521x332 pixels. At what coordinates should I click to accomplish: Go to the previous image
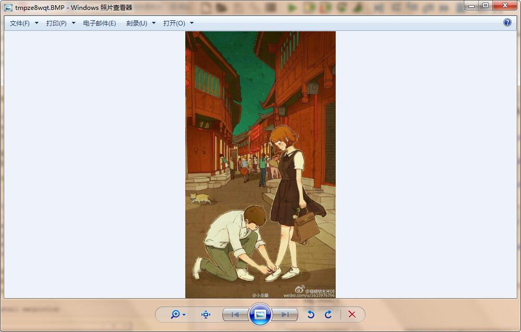pos(235,314)
